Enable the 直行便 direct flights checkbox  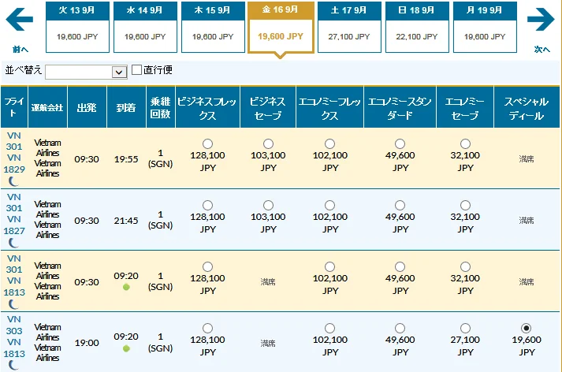coord(136,69)
